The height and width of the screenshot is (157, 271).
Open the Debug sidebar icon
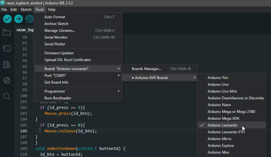coord(7,80)
